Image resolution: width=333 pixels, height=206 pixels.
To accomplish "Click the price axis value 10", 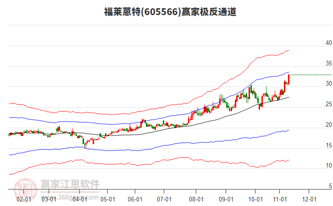I will coord(328,166).
